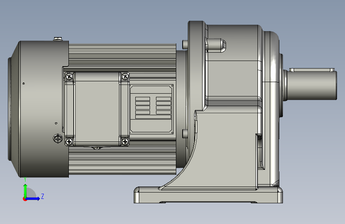
Task: Select the grounding screw on the fan cover
Action: pyautogui.click(x=58, y=139)
